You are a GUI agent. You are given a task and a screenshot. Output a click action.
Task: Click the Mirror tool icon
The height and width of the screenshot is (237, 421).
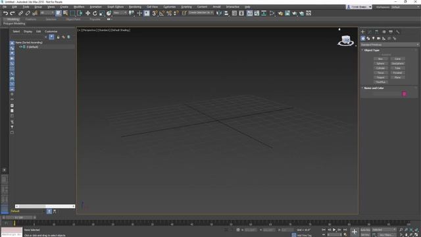pos(219,13)
